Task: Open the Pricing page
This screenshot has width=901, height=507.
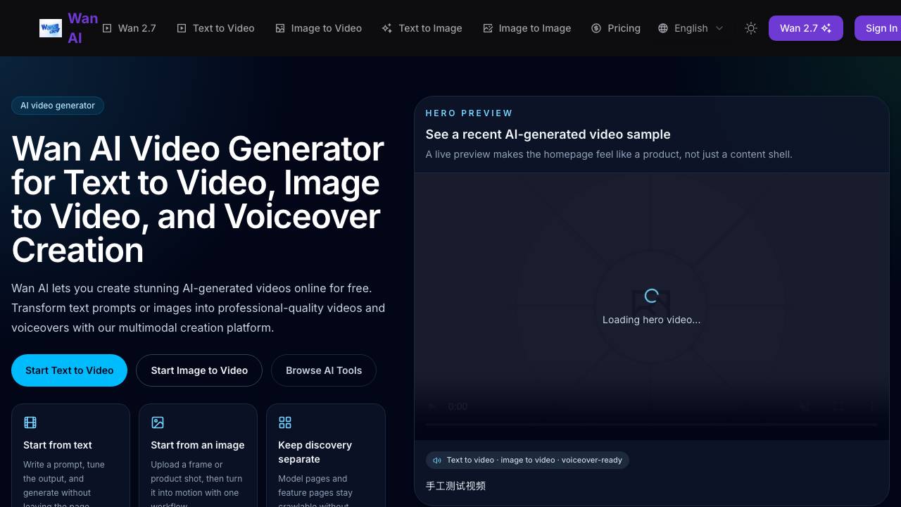Action: pos(616,28)
